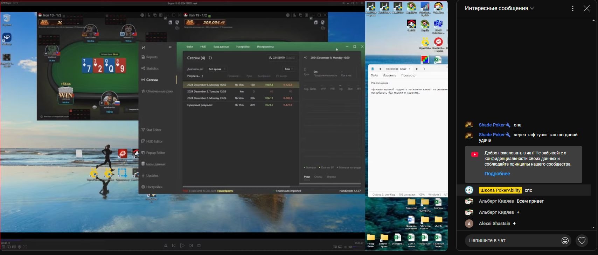The image size is (598, 255).
Task: Open HUD Editor in Hand2Note
Action: pyautogui.click(x=152, y=141)
